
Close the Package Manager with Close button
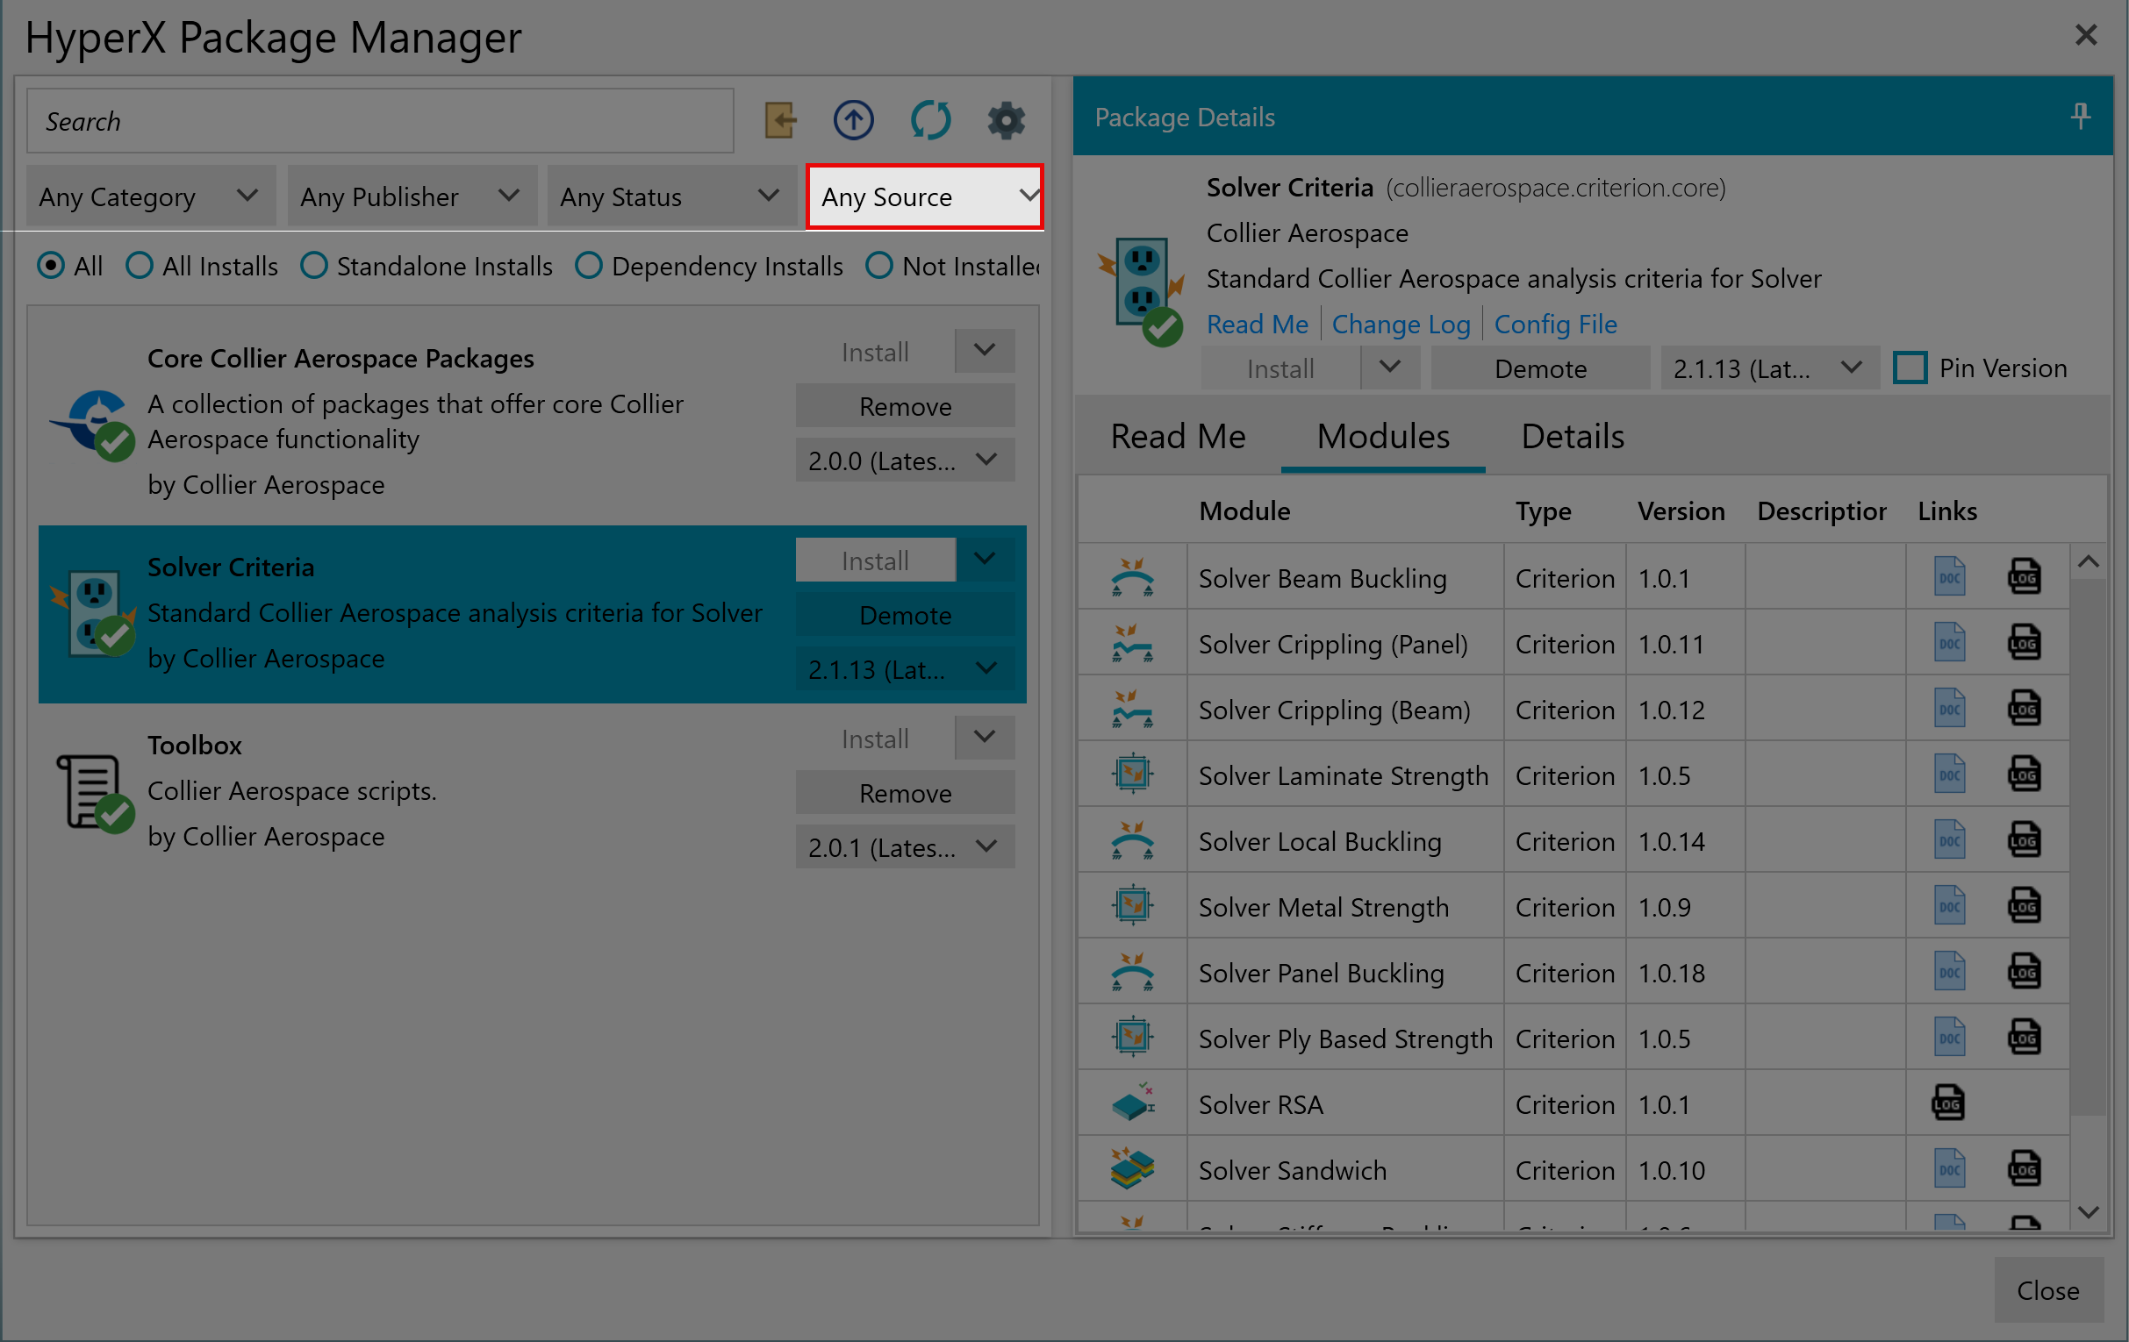pyautogui.click(x=2047, y=1290)
